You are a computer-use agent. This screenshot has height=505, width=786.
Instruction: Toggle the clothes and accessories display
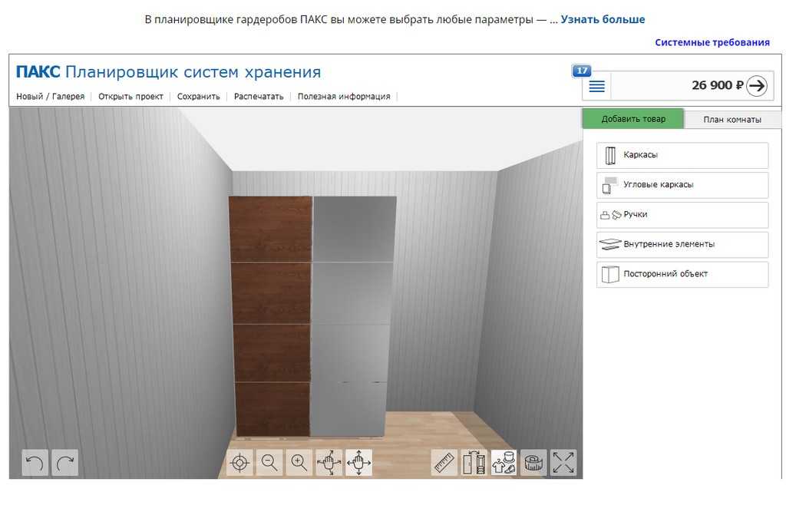tap(504, 463)
